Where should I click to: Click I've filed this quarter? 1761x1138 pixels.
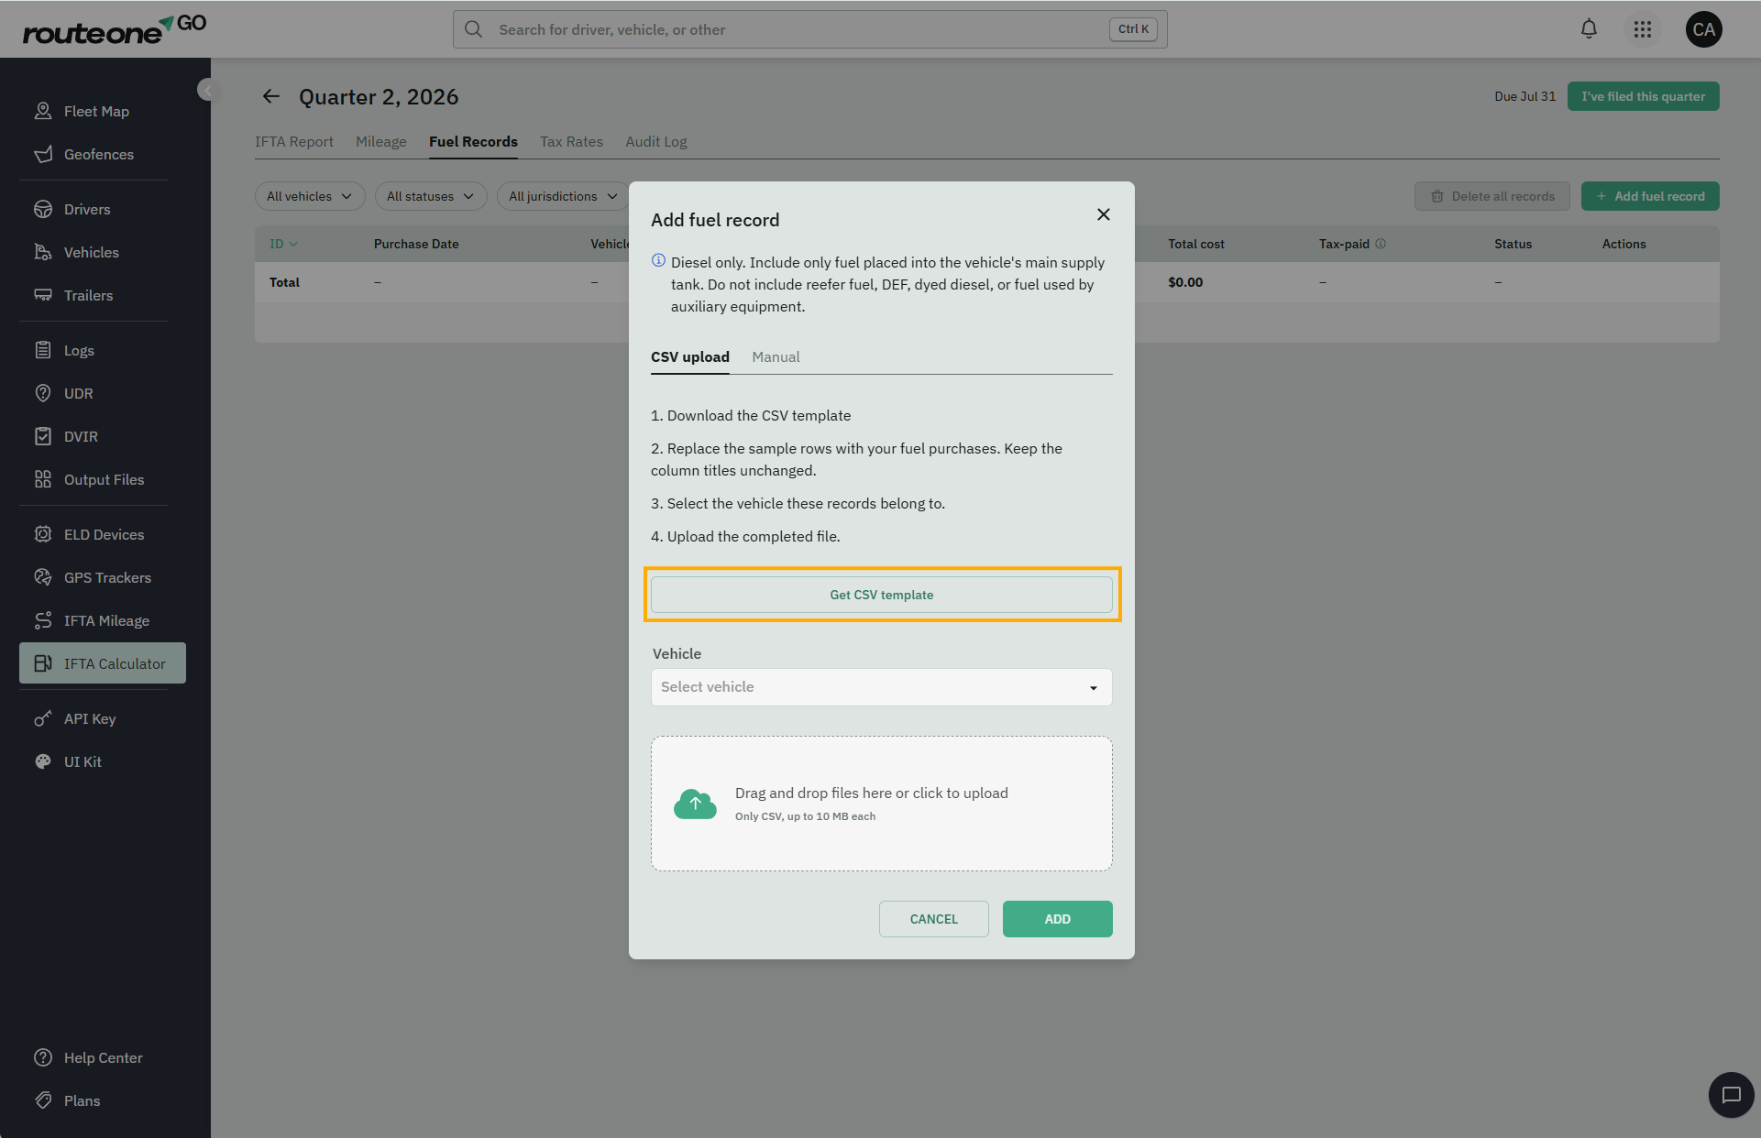click(1644, 96)
